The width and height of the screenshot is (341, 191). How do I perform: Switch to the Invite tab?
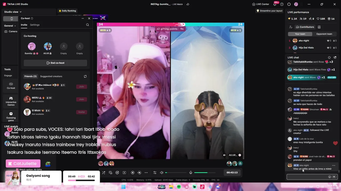pyautogui.click(x=24, y=25)
